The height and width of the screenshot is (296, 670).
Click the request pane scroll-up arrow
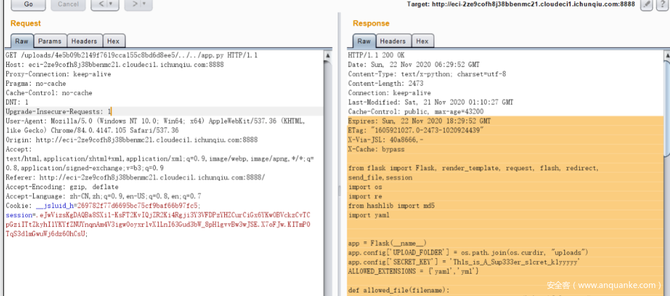(328, 56)
